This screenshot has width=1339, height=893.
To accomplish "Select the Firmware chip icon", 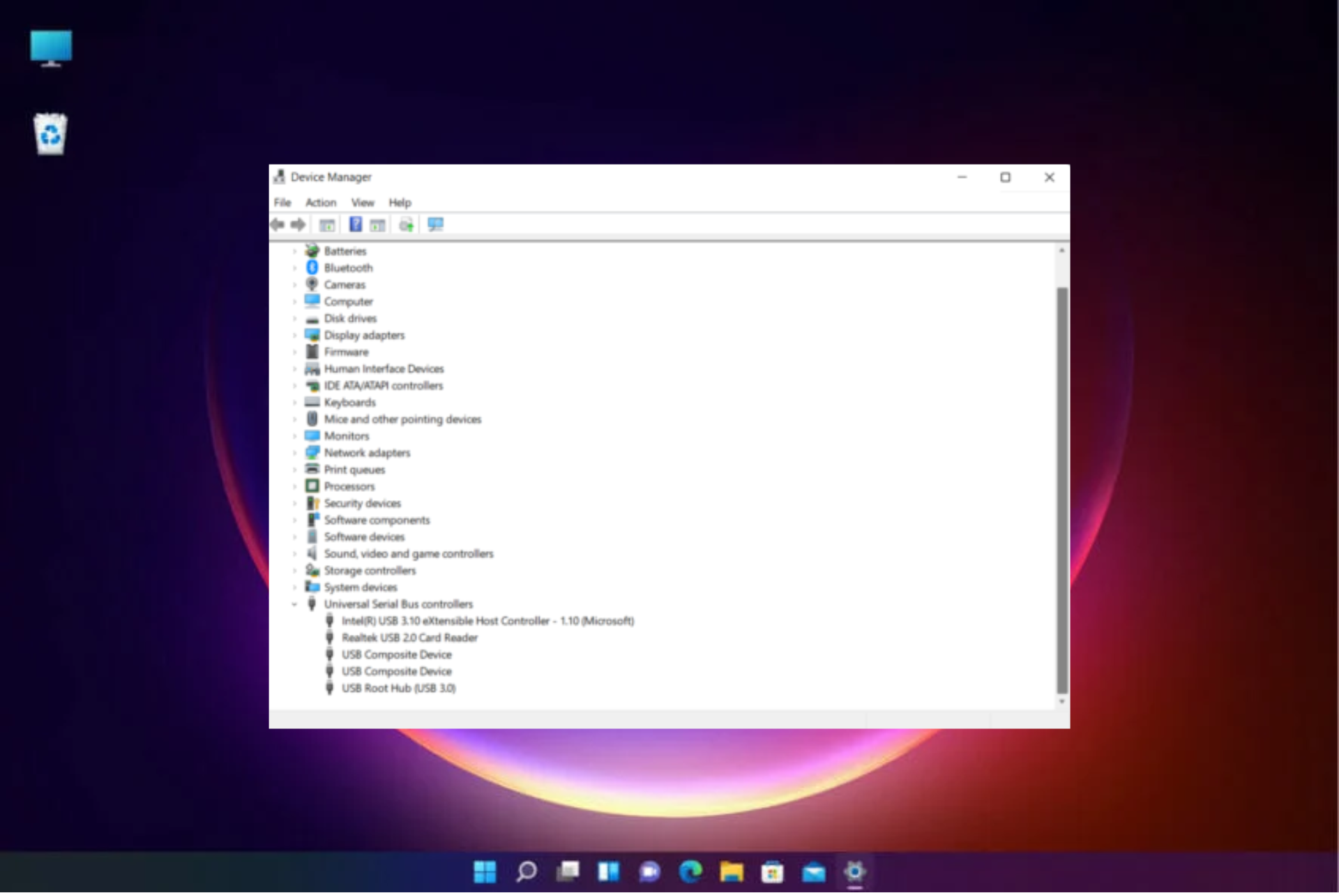I will (312, 352).
